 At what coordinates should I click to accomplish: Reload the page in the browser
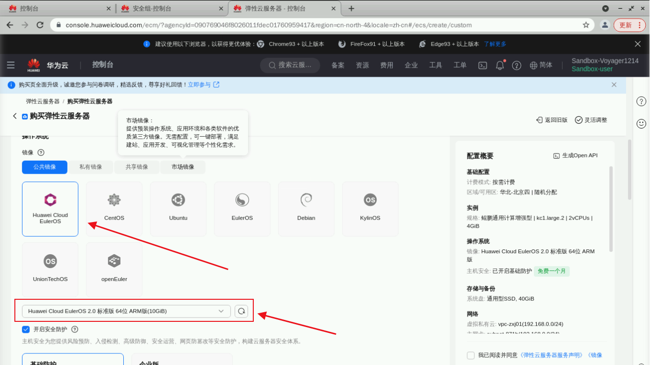[40, 25]
